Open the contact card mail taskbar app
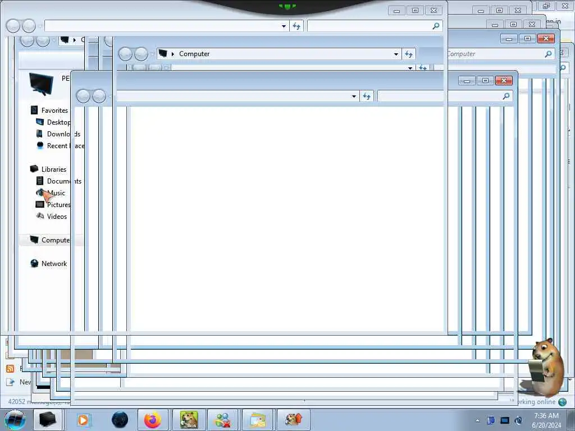 pyautogui.click(x=258, y=420)
